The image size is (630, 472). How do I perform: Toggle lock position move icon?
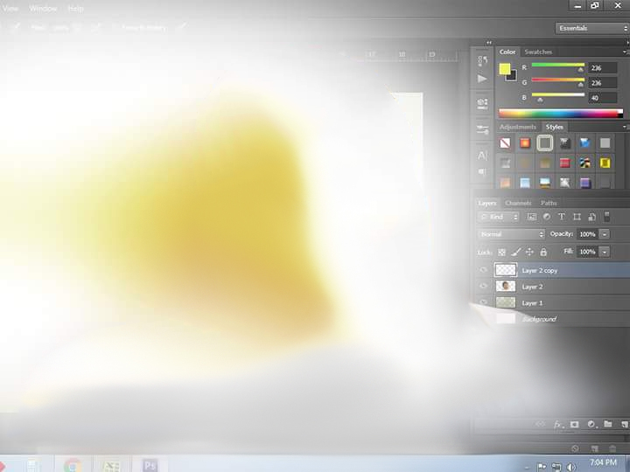click(529, 252)
